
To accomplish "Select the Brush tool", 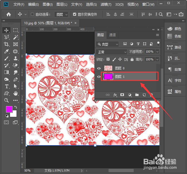I will [6, 58].
